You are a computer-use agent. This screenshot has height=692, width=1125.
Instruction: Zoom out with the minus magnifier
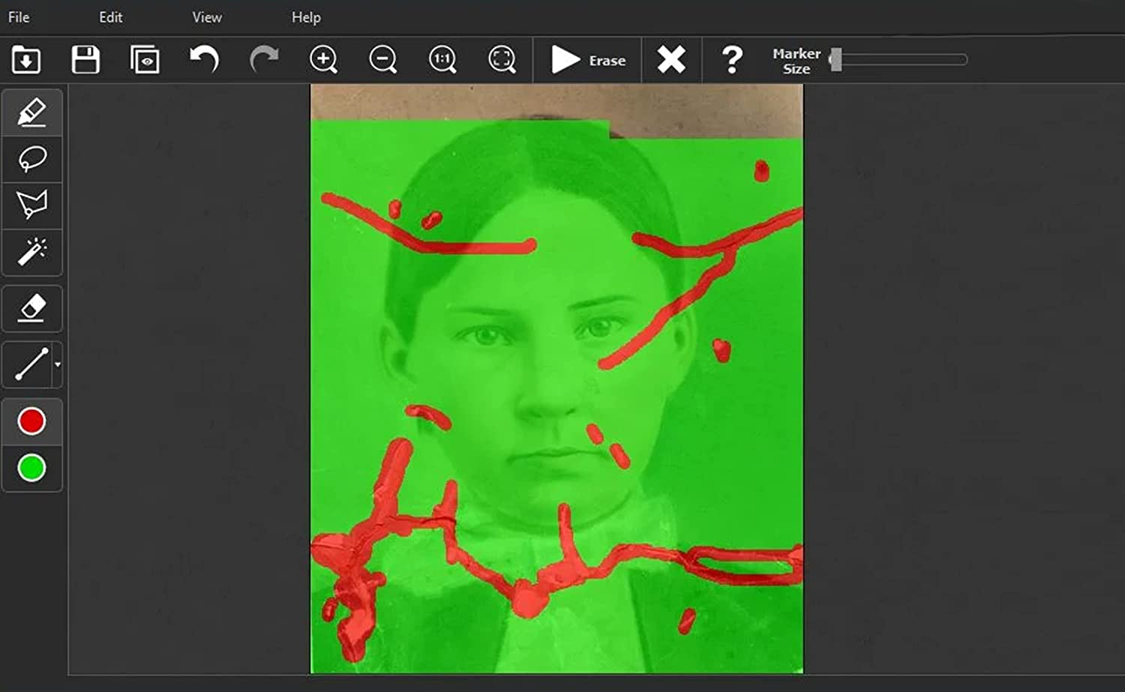point(382,59)
